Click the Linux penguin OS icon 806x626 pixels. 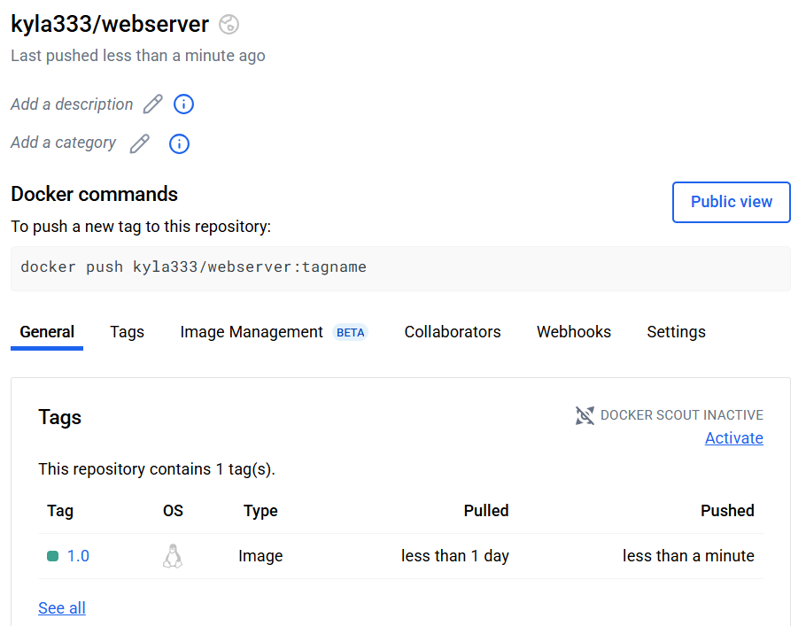pyautogui.click(x=173, y=555)
